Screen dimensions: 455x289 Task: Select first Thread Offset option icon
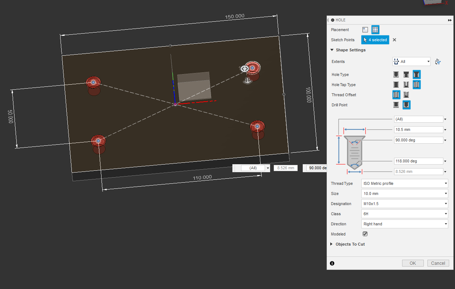(x=396, y=95)
